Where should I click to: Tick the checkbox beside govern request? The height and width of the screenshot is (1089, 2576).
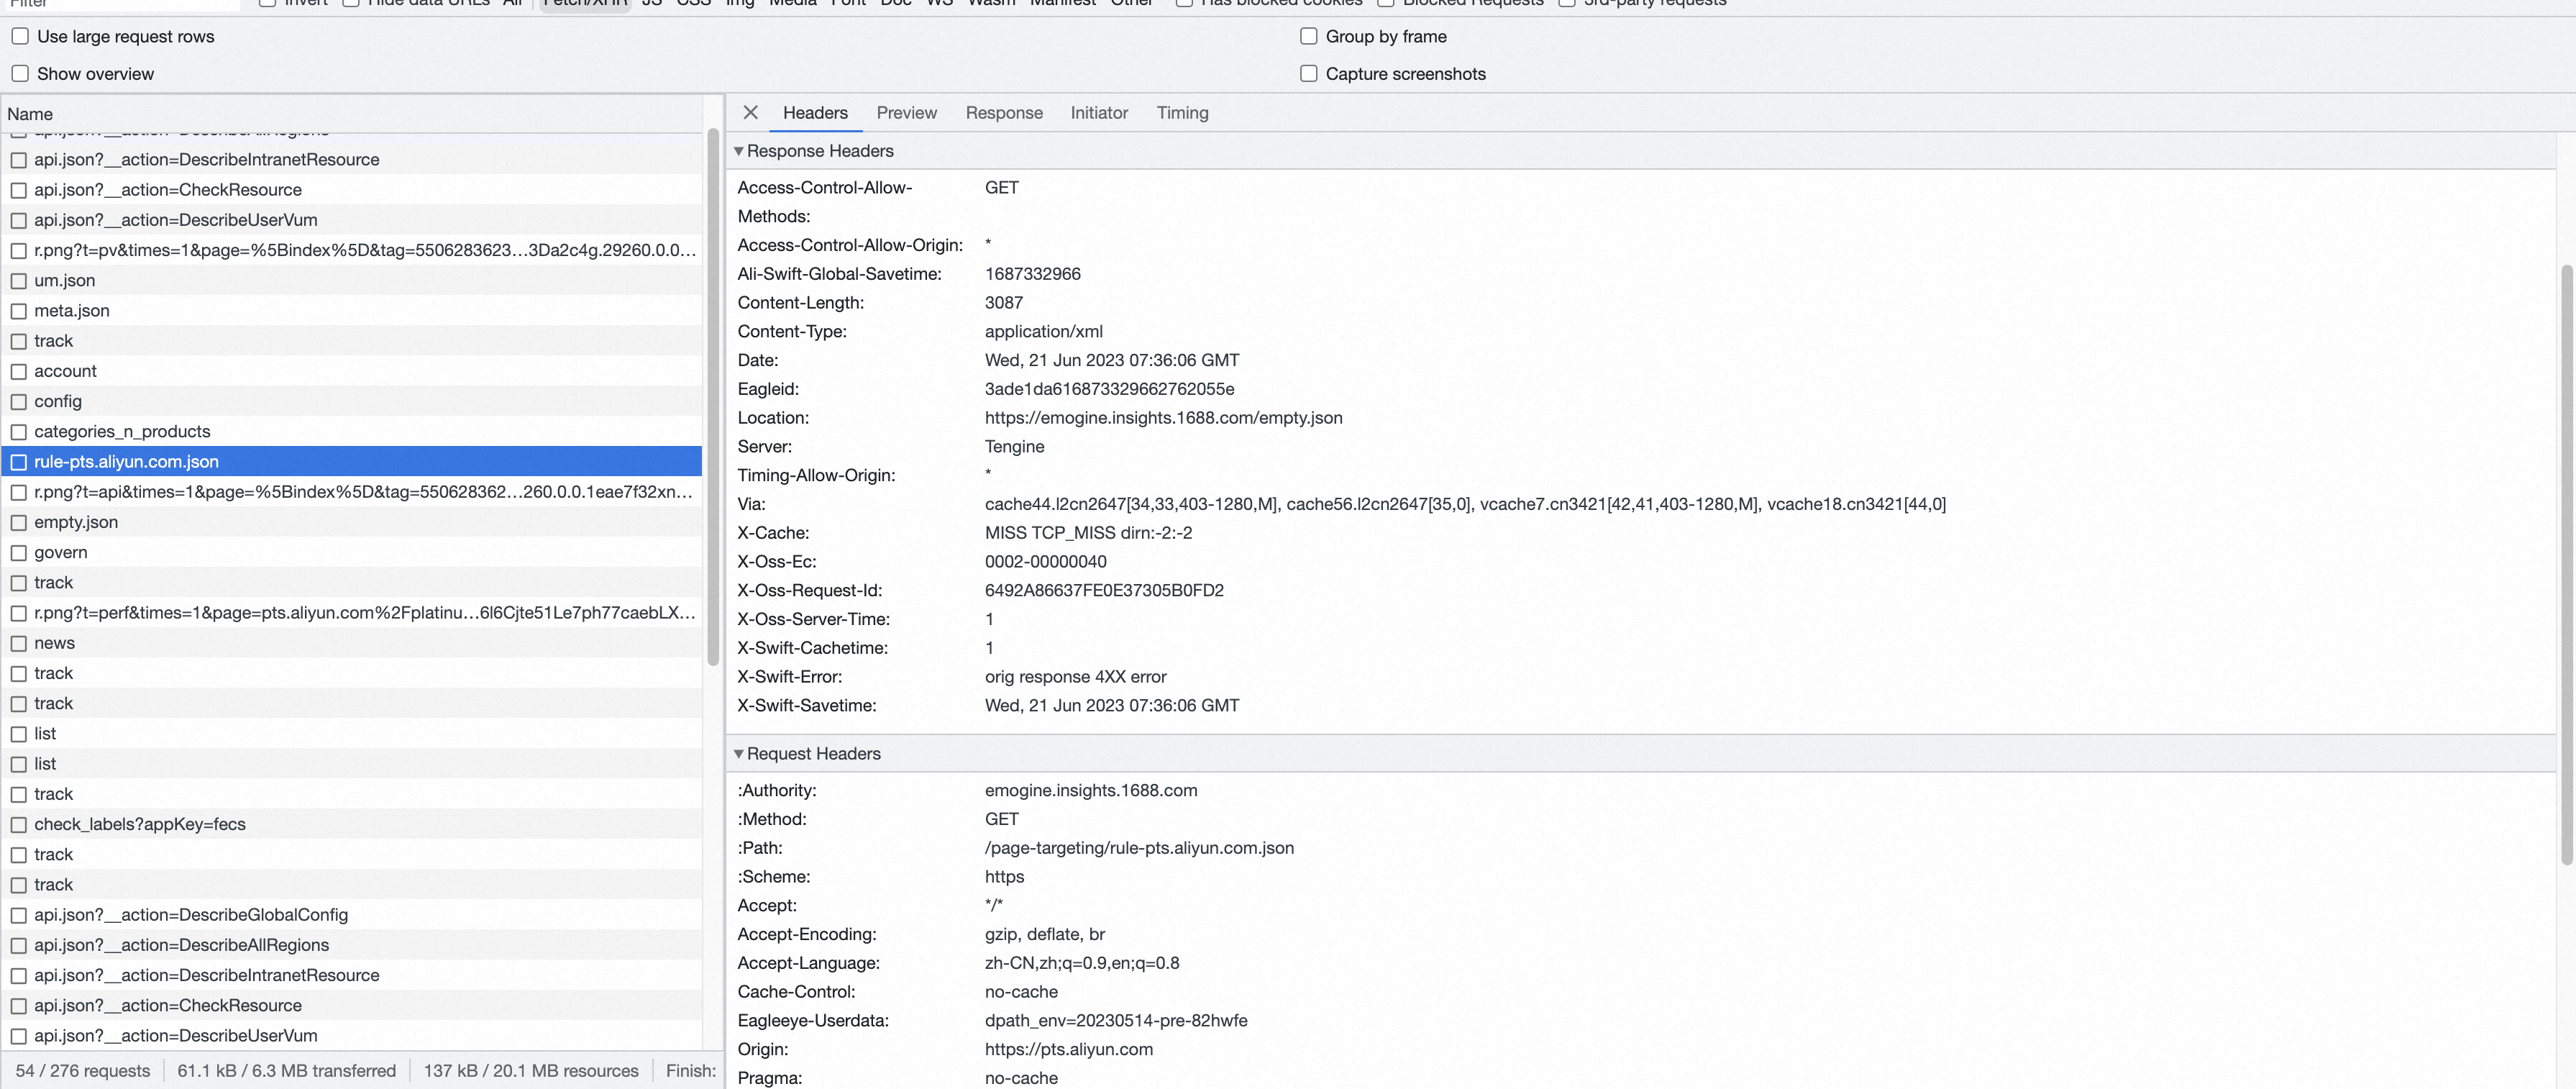coord(19,553)
